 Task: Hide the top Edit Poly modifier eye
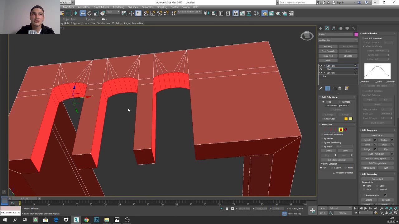(x=320, y=66)
